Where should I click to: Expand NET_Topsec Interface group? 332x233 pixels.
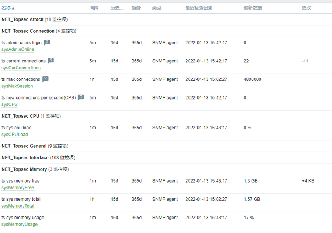click(38, 158)
